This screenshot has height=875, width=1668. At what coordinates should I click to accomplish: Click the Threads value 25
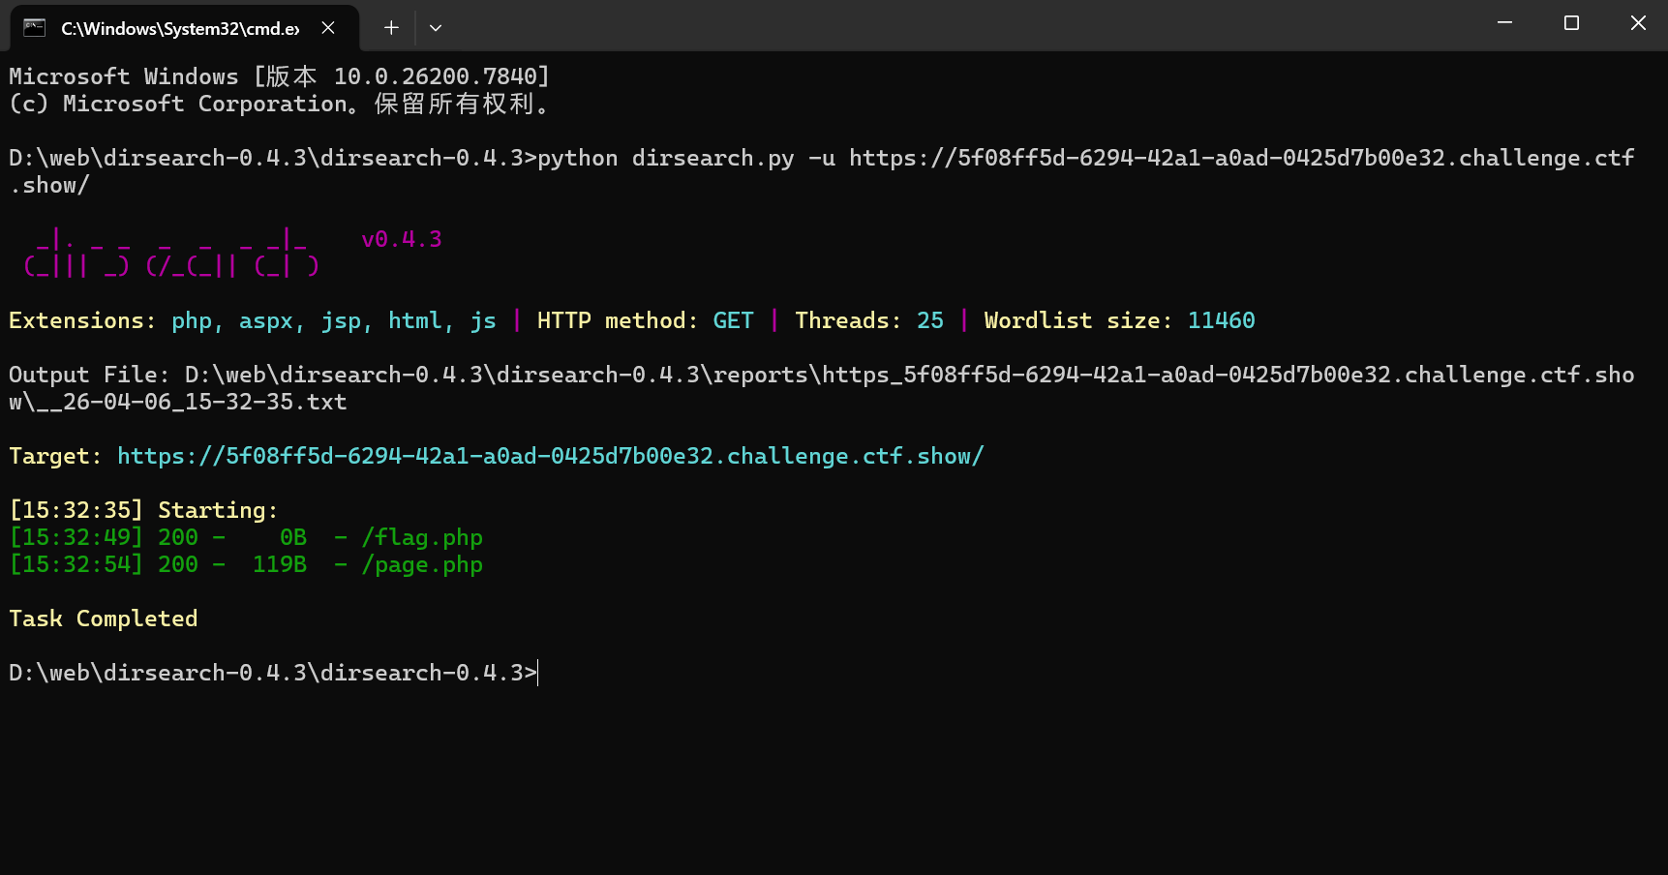click(x=930, y=320)
